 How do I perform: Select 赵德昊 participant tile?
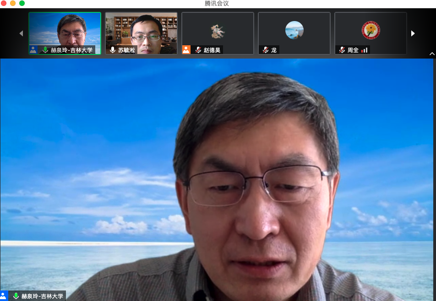[x=218, y=33]
